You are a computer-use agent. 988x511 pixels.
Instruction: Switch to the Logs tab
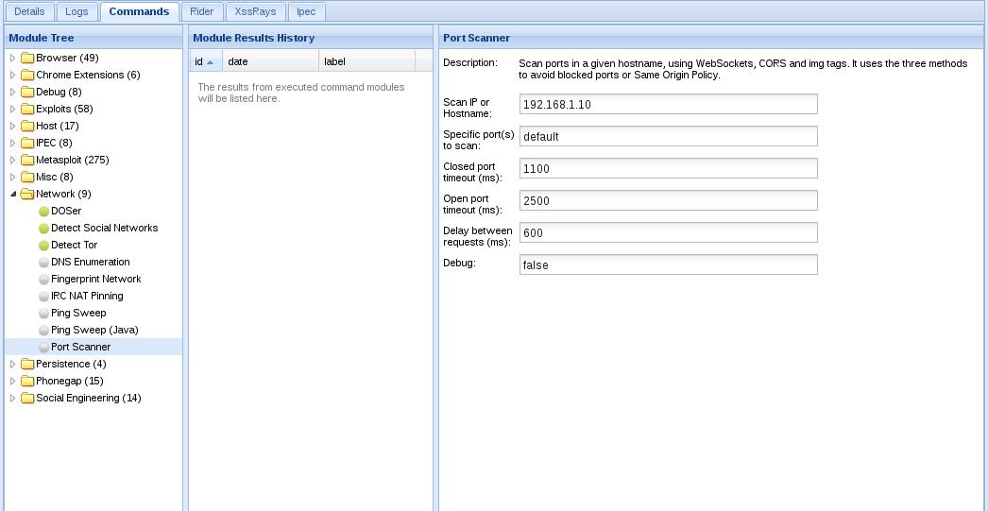[77, 11]
